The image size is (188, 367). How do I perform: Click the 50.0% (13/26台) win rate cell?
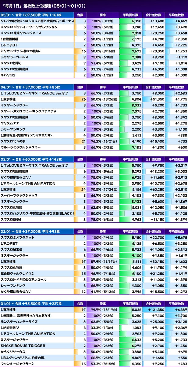coord(103,99)
